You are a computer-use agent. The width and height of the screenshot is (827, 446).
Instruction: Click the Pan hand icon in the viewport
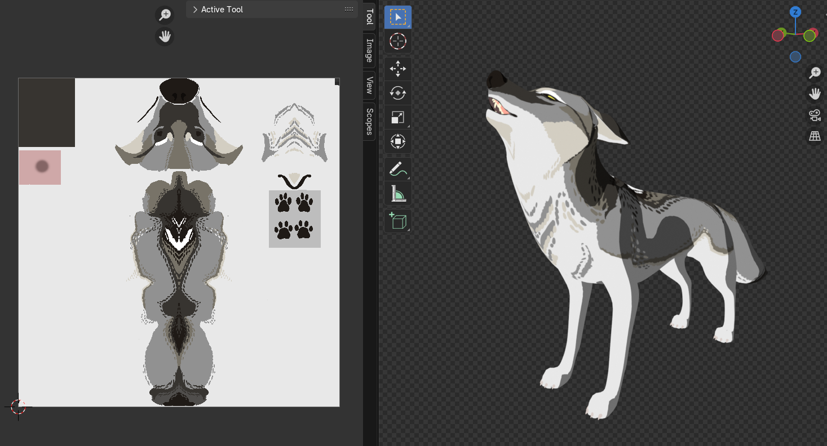point(815,94)
